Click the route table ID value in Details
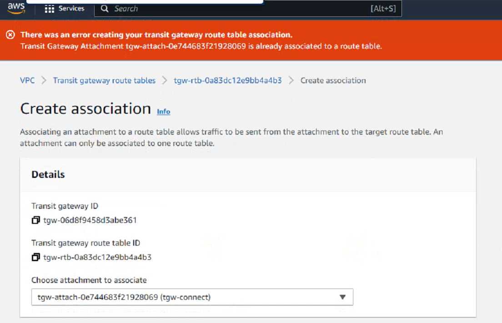Image resolution: width=502 pixels, height=323 pixels. pyautogui.click(x=97, y=257)
